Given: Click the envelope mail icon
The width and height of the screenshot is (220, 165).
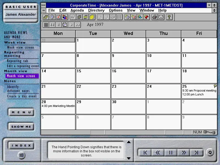Looking at the screenshot, I should pyautogui.click(x=161, y=17).
